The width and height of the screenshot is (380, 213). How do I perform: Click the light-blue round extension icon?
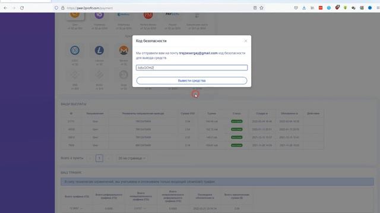(329, 8)
